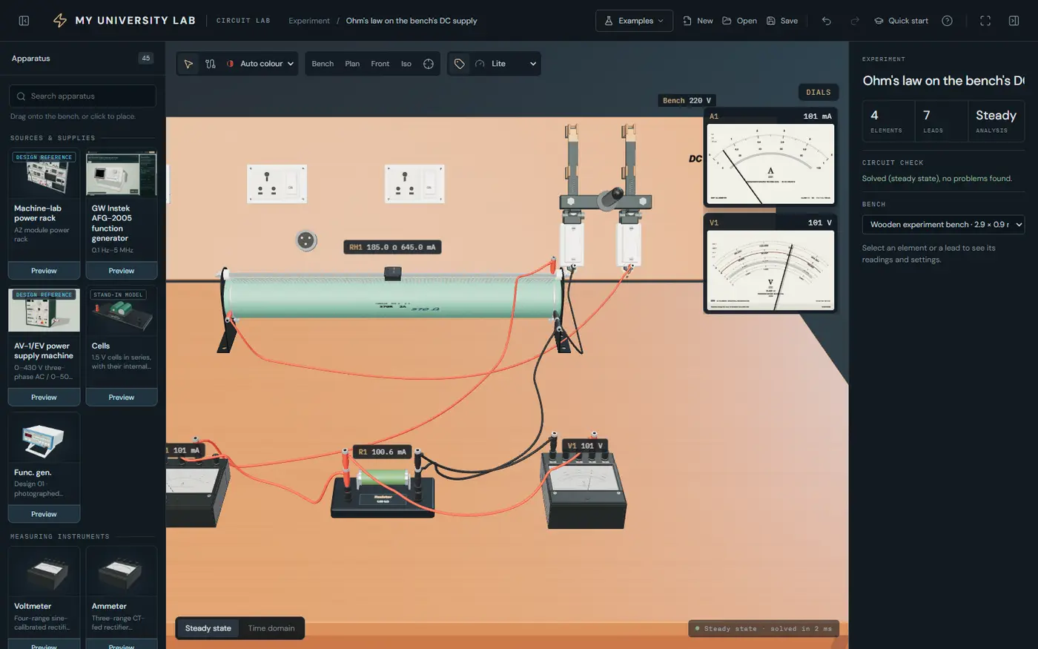Enter fullscreen mode
Image resolution: width=1038 pixels, height=649 pixels.
pyautogui.click(x=985, y=21)
